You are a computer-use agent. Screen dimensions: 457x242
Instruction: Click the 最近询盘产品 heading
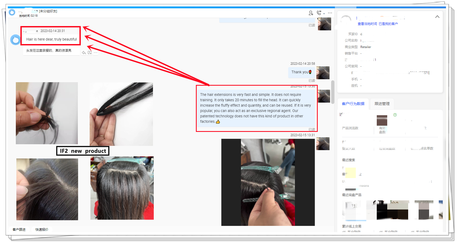(x=352, y=195)
